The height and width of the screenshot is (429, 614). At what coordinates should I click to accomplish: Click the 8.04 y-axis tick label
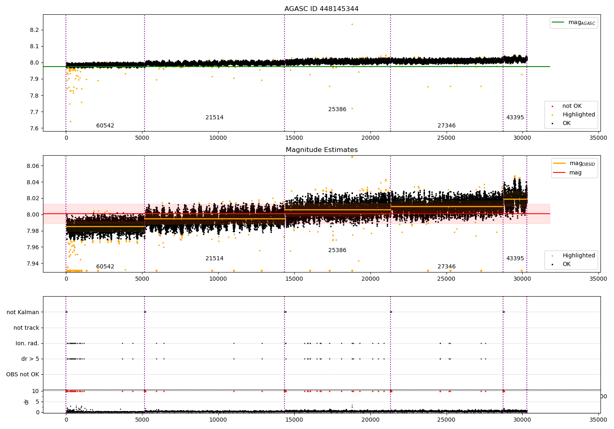point(33,182)
